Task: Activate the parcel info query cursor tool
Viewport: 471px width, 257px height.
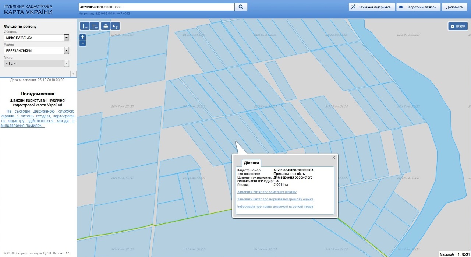Action: coord(115,26)
